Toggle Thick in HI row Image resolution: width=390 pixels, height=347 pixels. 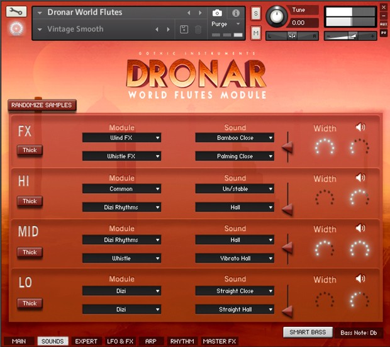(30, 202)
